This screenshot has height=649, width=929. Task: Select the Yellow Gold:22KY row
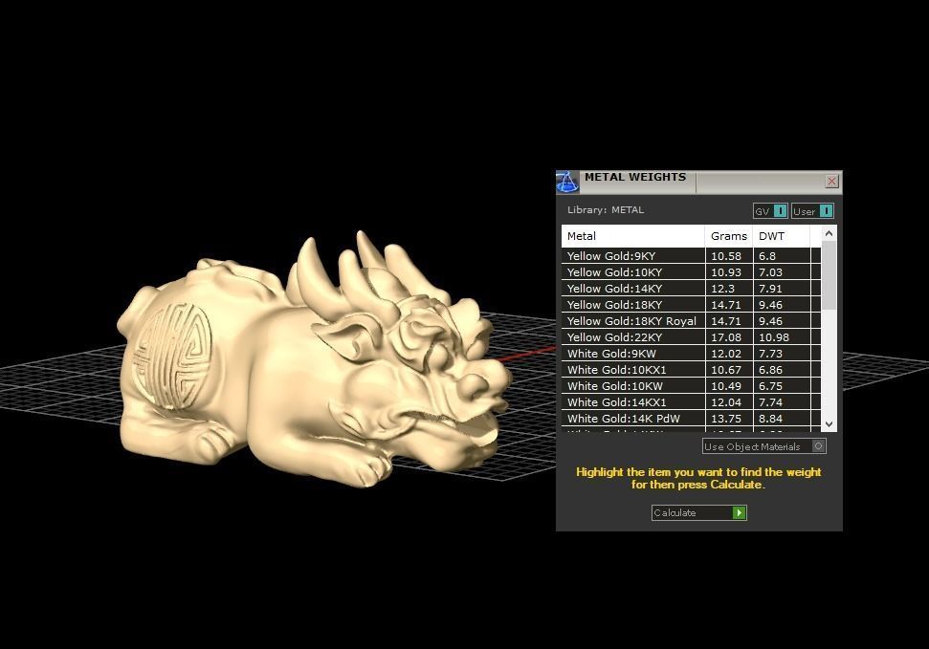pos(691,337)
